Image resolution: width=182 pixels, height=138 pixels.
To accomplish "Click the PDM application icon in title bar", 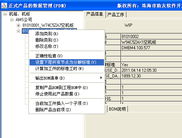I will (4, 6).
